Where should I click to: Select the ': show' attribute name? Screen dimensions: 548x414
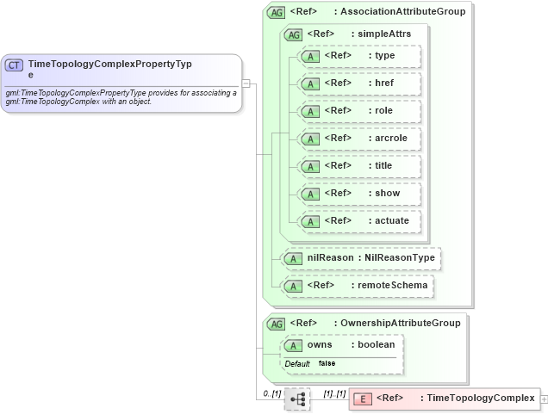[x=384, y=194]
